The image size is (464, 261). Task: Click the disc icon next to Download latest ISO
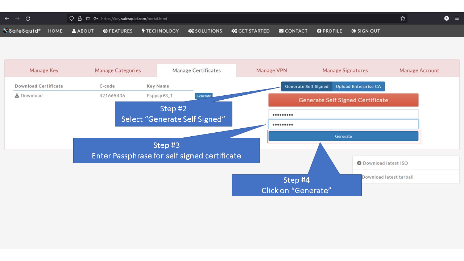coord(359,163)
